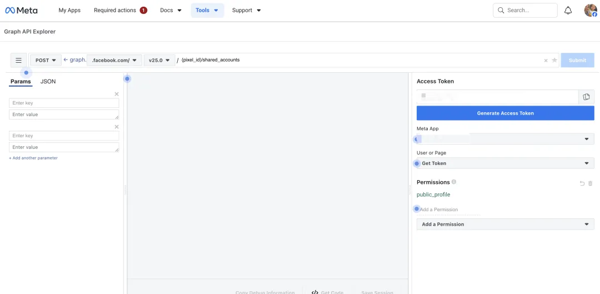Open the profile avatar menu
The image size is (600, 294).
pos(591,11)
